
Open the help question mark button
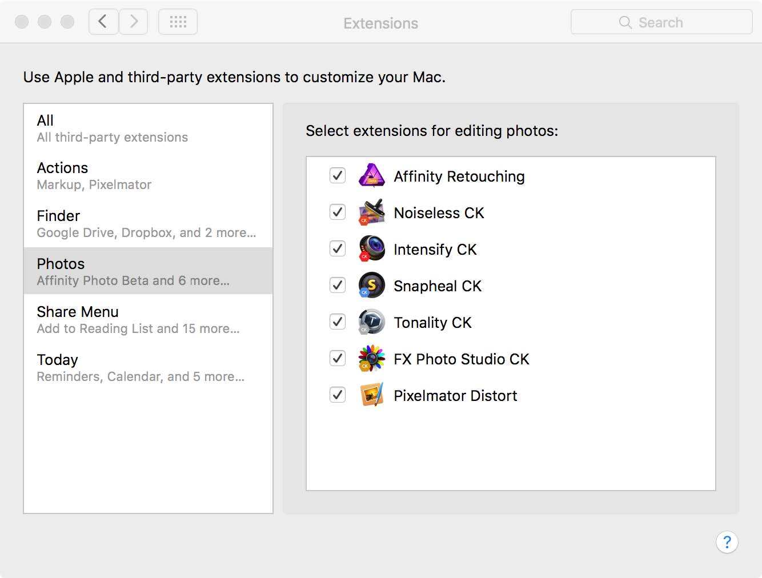(x=727, y=542)
